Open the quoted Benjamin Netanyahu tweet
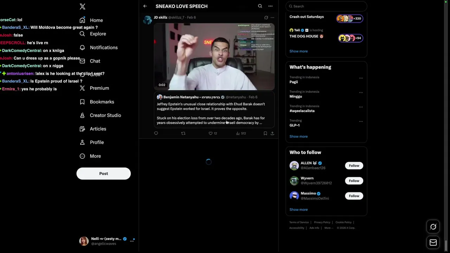 [x=214, y=110]
